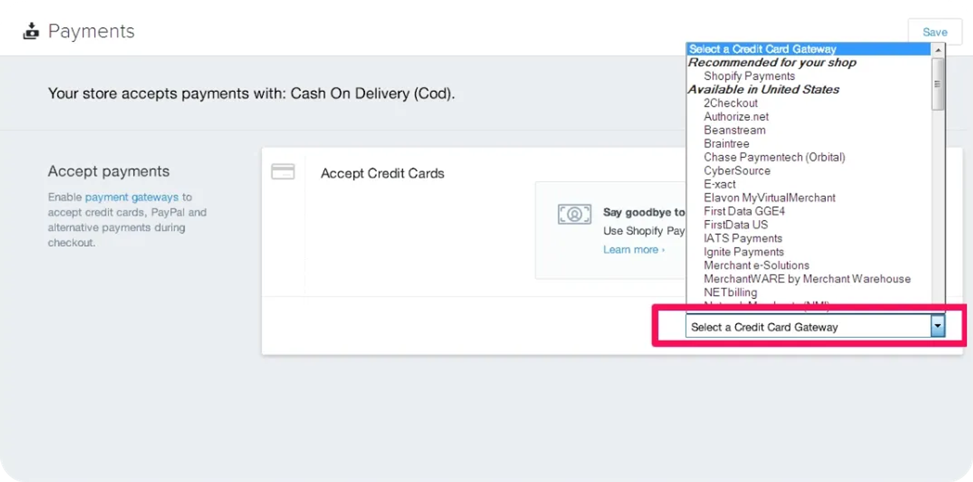The image size is (973, 482).
Task: Select 2Checkout from the gateway list
Action: click(730, 103)
